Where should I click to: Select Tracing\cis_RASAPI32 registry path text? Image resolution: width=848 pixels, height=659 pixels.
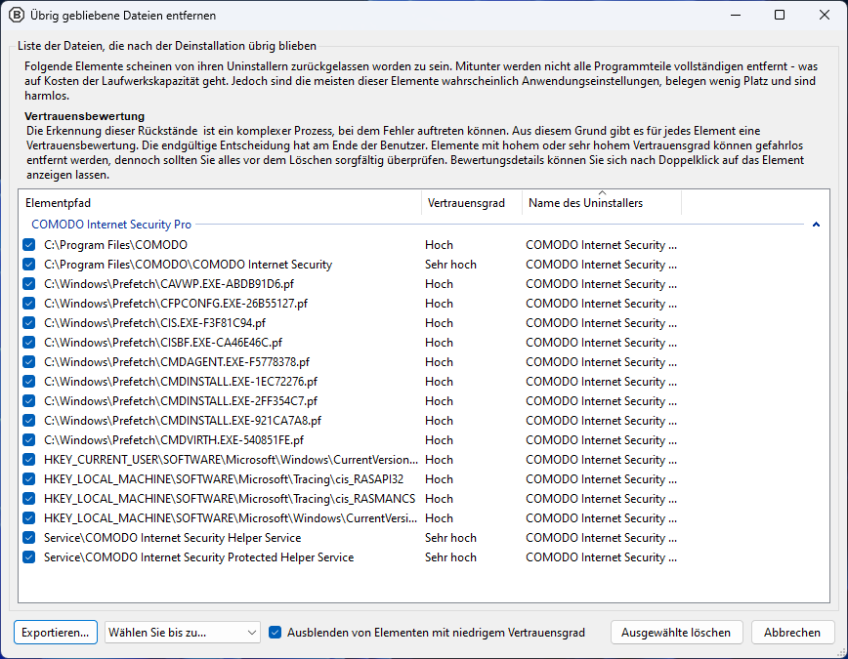(x=224, y=479)
